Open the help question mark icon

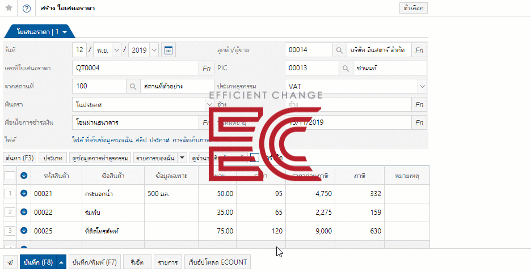(x=27, y=8)
